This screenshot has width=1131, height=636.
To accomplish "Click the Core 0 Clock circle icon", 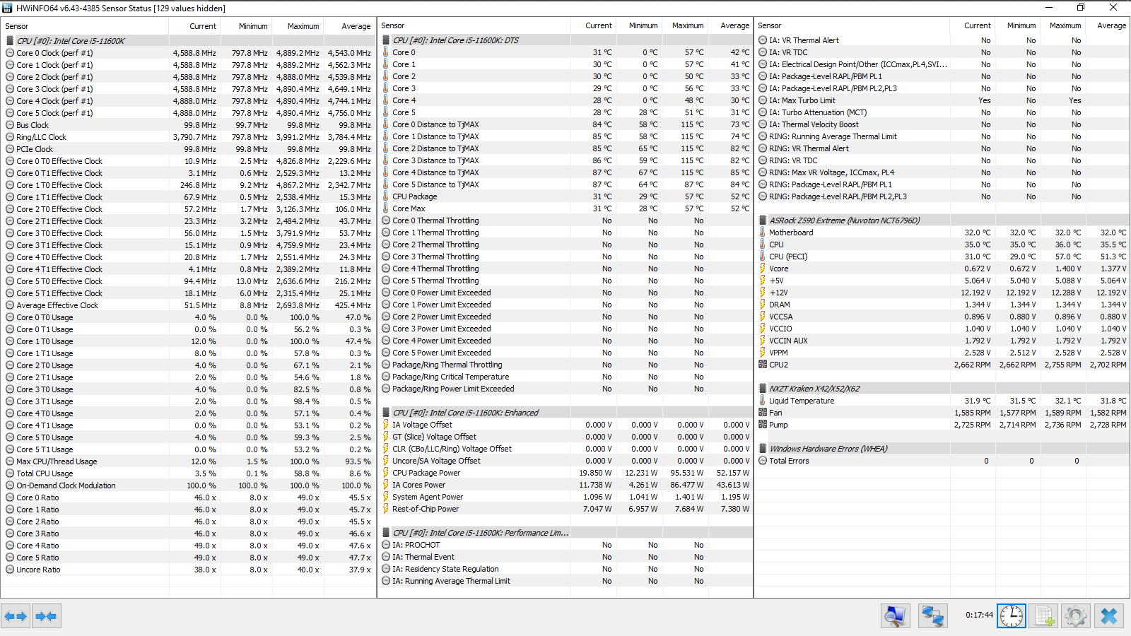I will [x=10, y=53].
